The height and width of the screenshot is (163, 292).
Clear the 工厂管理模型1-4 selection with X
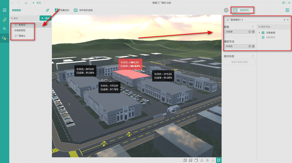coord(284,20)
